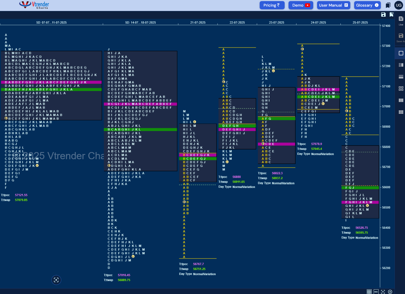Click the add bookmark icon above chart
The image size is (405, 294).
tap(392, 15)
